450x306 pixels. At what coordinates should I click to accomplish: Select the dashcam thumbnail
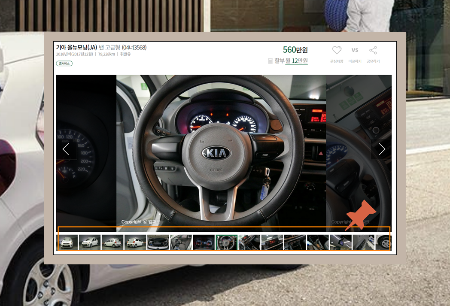(x=341, y=242)
